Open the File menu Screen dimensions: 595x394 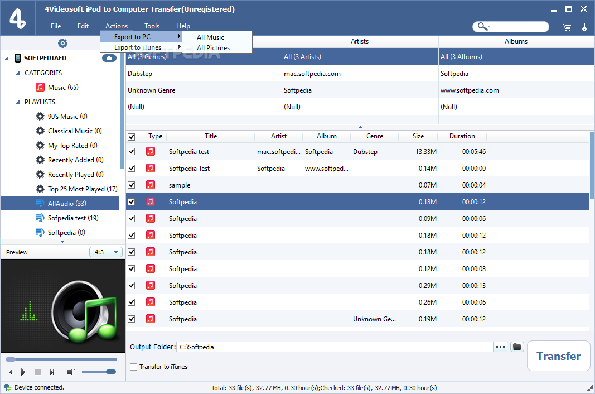tap(56, 26)
